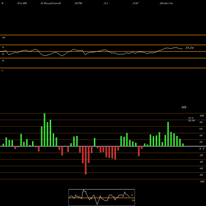Screen dimensions: 206x206
Task: Click the MR axis label -80
Action: (x=201, y=175)
